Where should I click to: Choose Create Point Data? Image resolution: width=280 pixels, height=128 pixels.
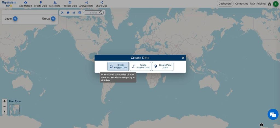(x=163, y=66)
